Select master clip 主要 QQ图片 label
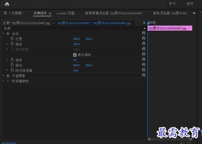 pyautogui.click(x=26, y=23)
